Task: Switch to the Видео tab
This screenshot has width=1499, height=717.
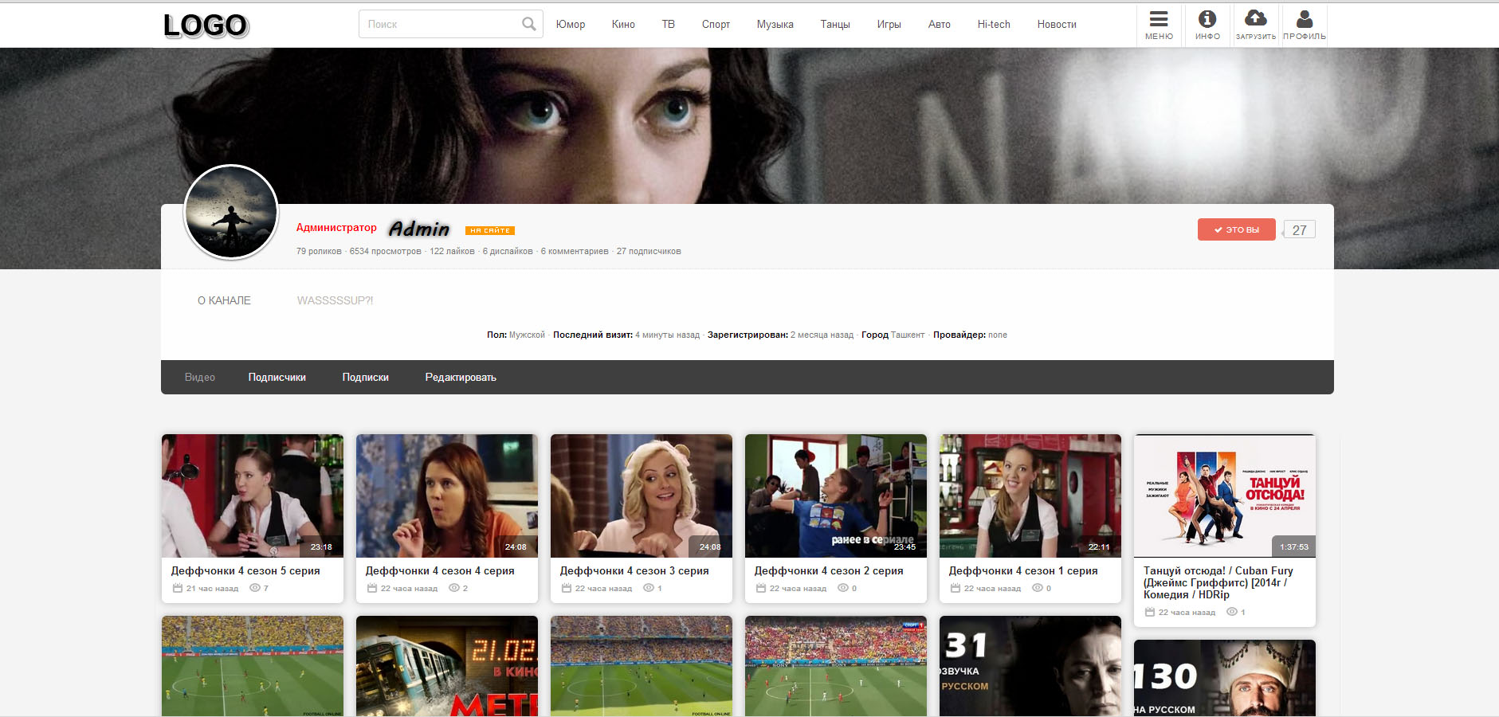Action: coord(200,377)
